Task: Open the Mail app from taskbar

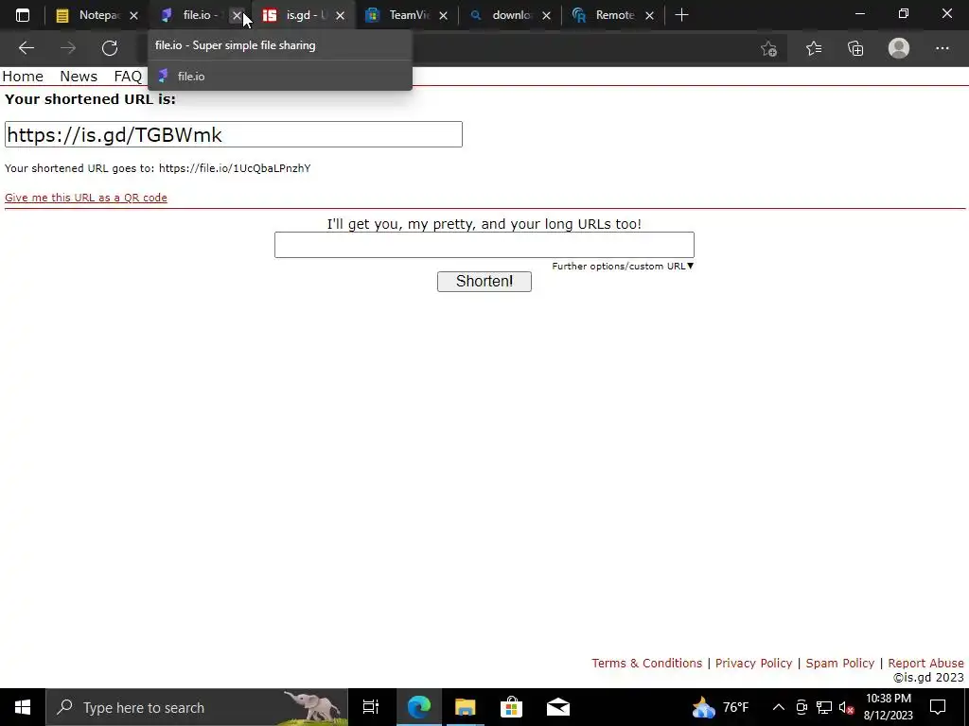Action: 558,707
